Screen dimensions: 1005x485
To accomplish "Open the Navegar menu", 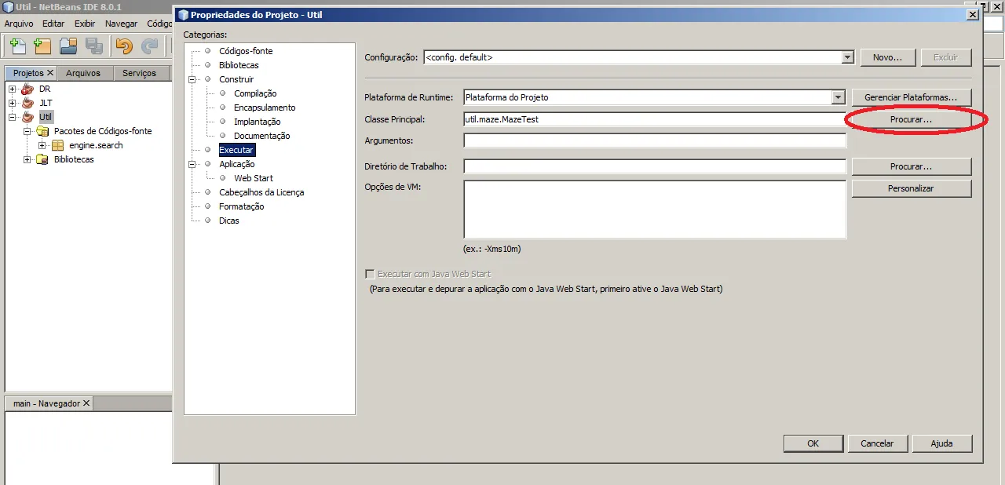I will [121, 24].
